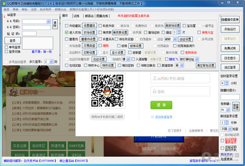This screenshot has height=166, width=245.
Task: Switch to the 试炼 tab
Action: point(76,16)
